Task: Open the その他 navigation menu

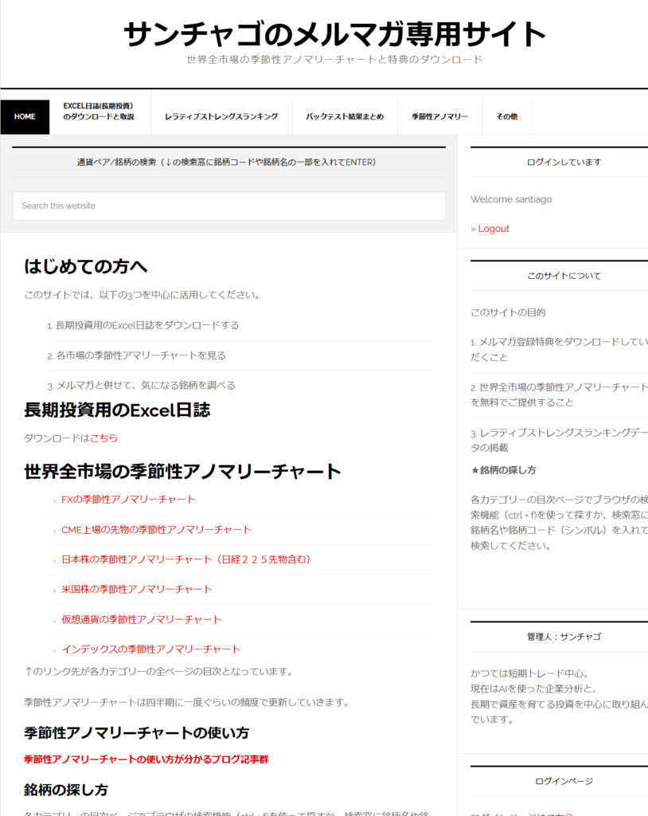Action: [506, 116]
